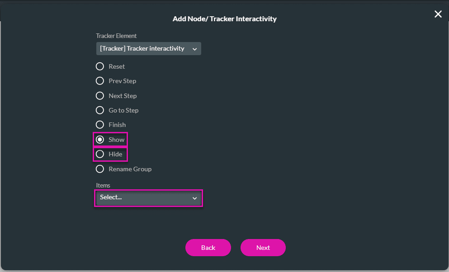Open the Tracker Element dropdown
This screenshot has height=272, width=449.
[145, 49]
